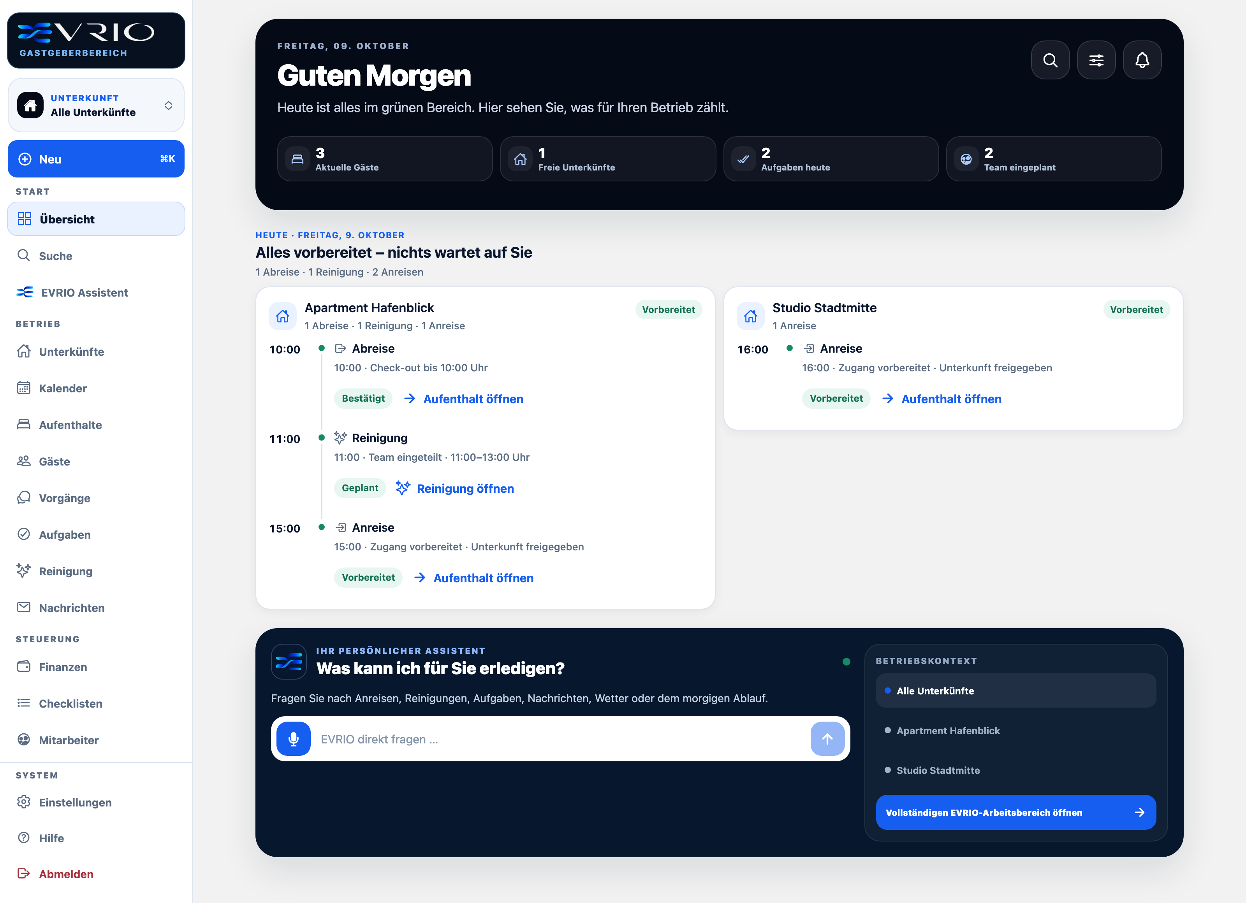Open Aufenthalt for the 10:00 Abreise
This screenshot has width=1246, height=903.
pyautogui.click(x=463, y=399)
